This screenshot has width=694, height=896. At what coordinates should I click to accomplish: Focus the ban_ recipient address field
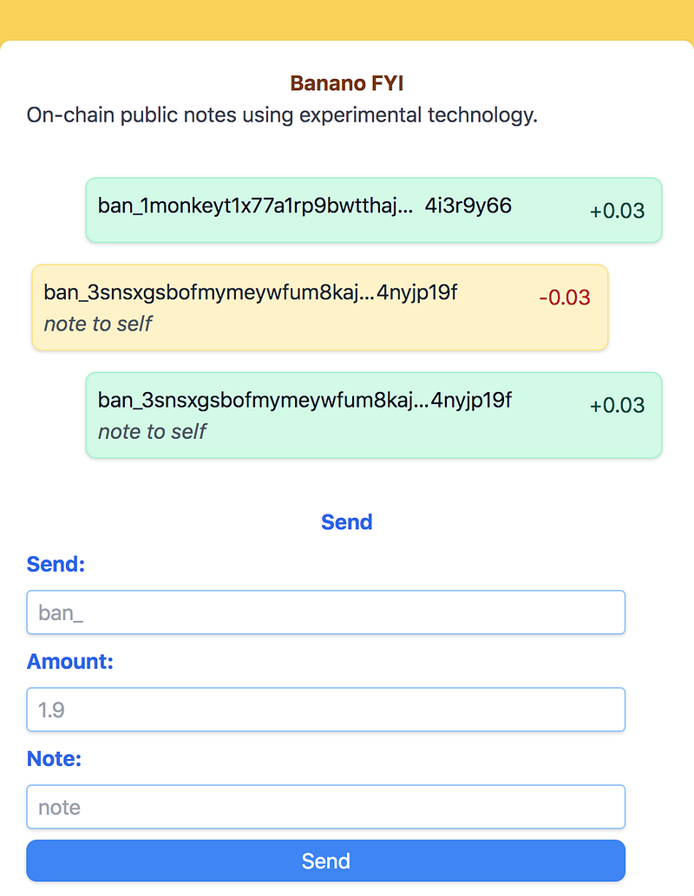pyautogui.click(x=326, y=612)
